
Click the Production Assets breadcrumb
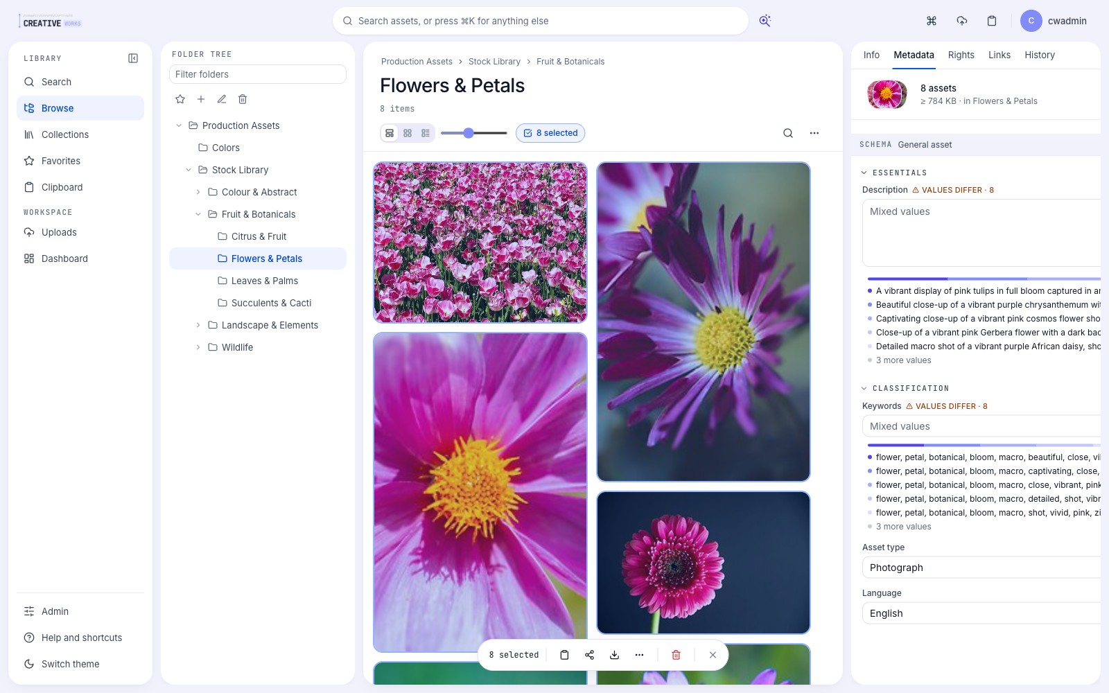click(417, 62)
